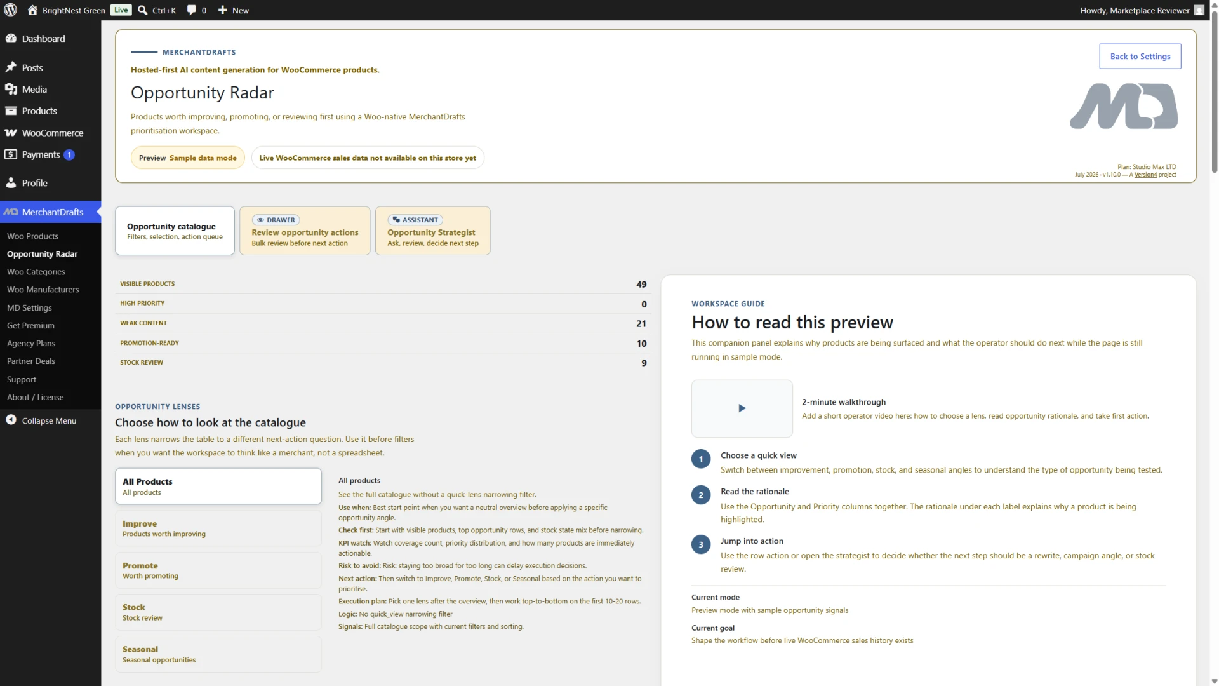Open Woo Categories submenu item
1219x686 pixels.
(36, 272)
